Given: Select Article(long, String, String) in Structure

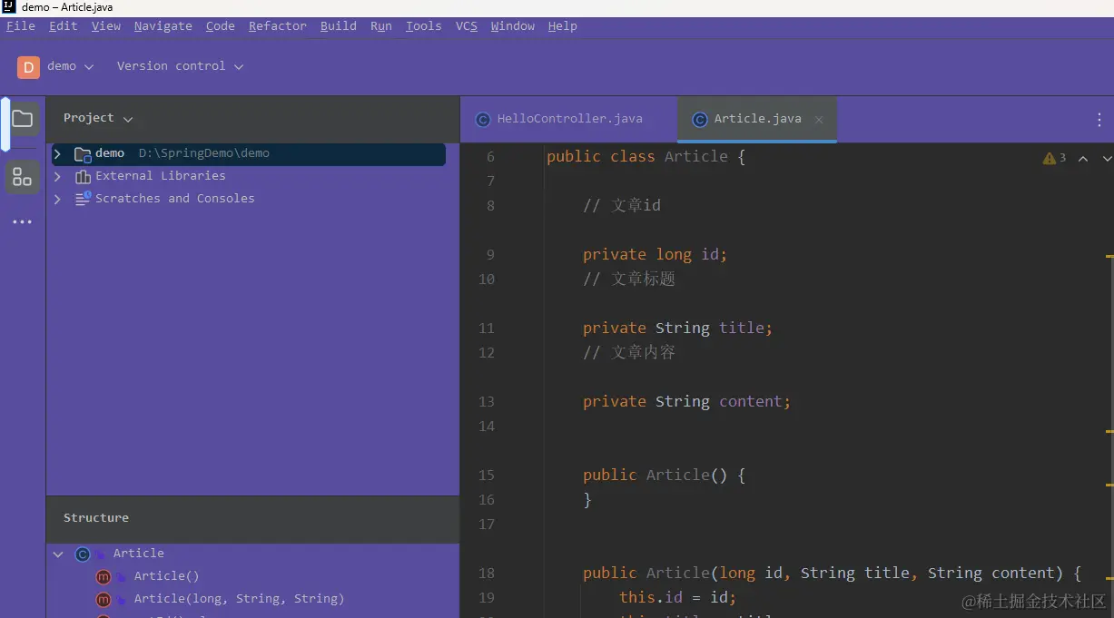Looking at the screenshot, I should 239,599.
